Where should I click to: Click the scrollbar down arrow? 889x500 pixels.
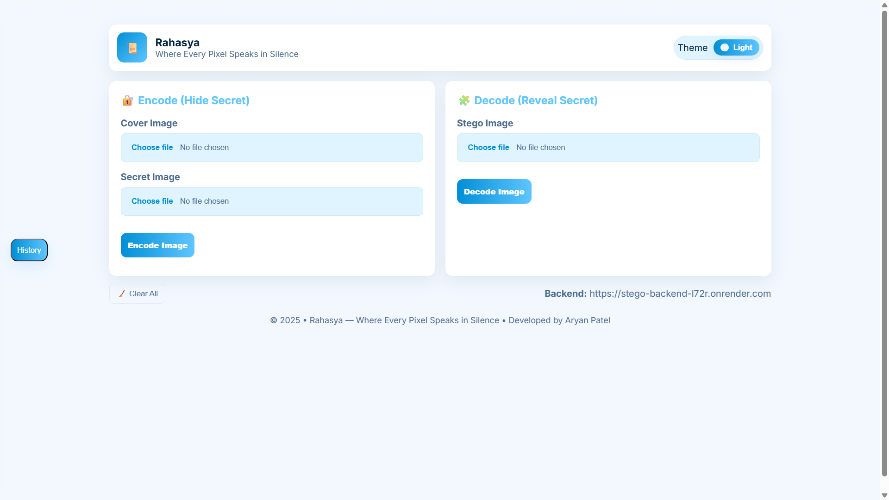point(884,495)
